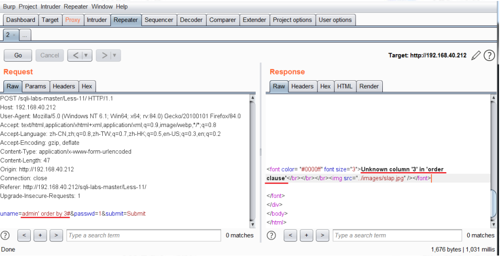The image size is (500, 256).
Task: Click the plus button beside Response search
Action: click(306, 235)
